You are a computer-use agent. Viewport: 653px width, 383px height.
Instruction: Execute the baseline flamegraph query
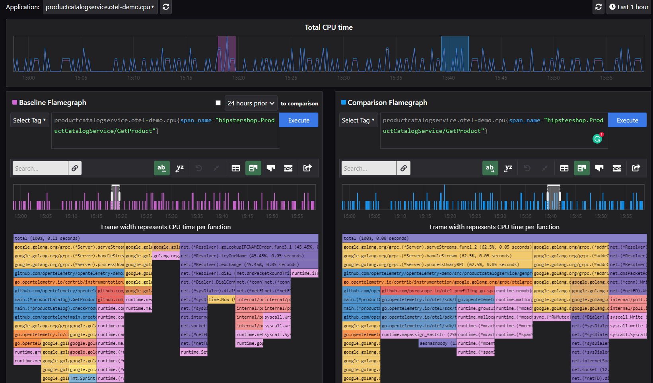coord(298,120)
